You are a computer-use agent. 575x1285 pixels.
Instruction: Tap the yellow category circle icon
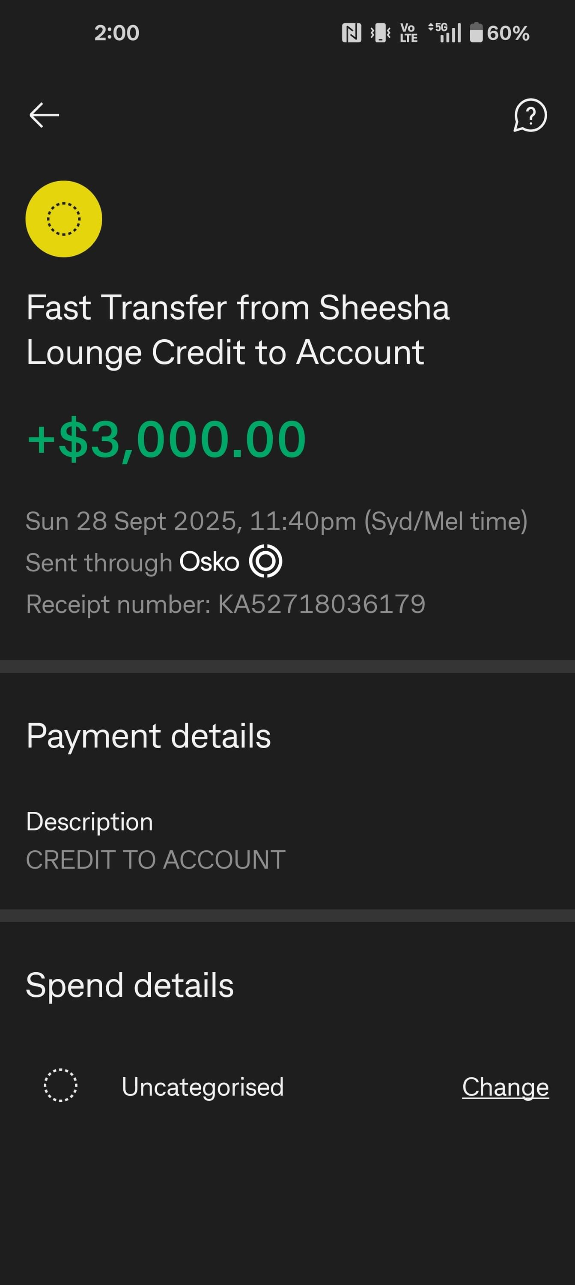pos(64,219)
